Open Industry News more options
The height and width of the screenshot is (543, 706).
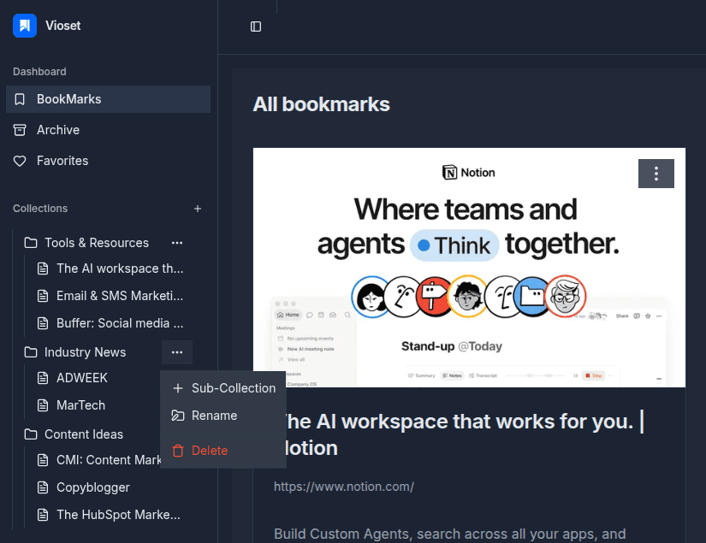click(177, 352)
